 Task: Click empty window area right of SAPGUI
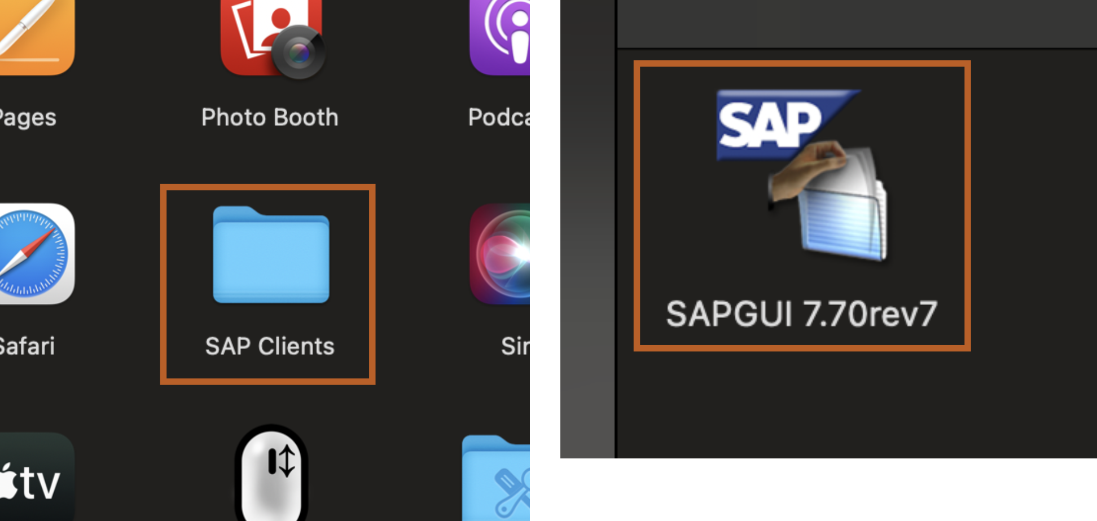1033,226
